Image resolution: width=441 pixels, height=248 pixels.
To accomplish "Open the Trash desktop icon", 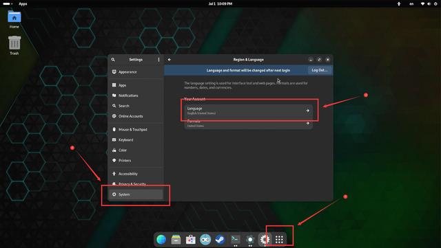I will click(x=14, y=45).
